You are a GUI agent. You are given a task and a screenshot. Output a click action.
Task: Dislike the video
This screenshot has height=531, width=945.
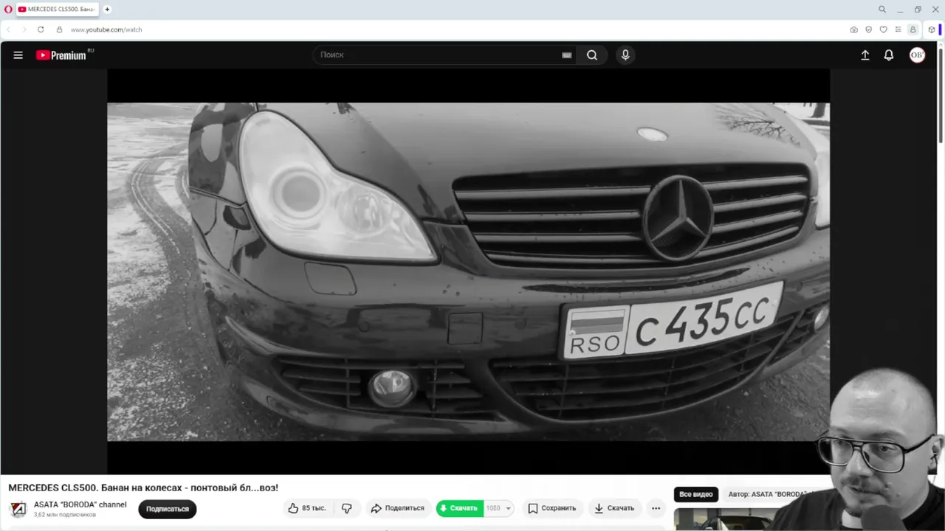click(347, 508)
